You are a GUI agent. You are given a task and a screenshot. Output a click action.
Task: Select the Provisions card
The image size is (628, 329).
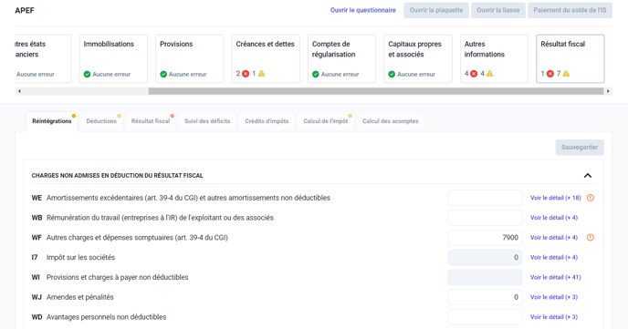tap(190, 58)
